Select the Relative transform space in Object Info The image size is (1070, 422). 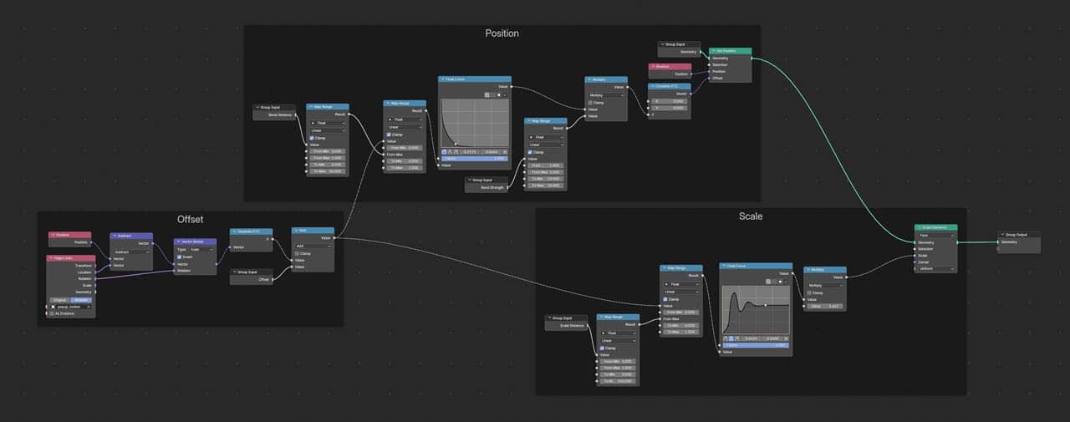(82, 299)
